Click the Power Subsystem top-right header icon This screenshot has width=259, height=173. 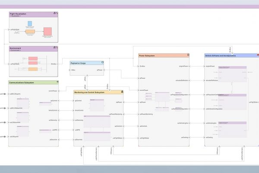(188, 55)
